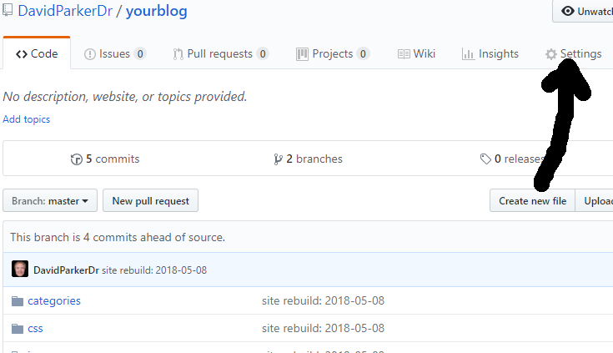Screen dimensions: 613x353
Task: Click the commits clock icon
Action: pos(77,159)
